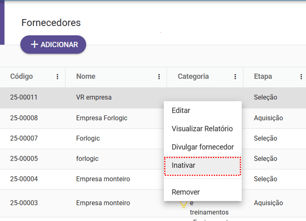Open the Etapa column three-dot menu

point(301,77)
